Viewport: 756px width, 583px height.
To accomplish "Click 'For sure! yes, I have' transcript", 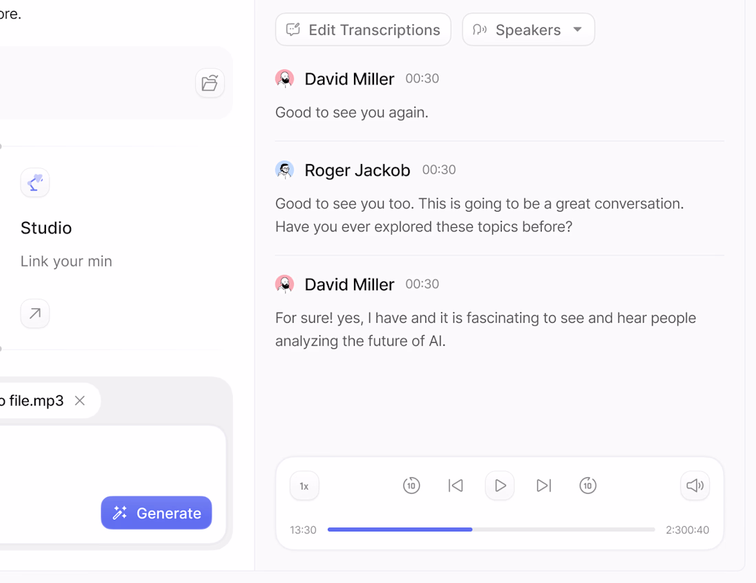I will coord(485,330).
